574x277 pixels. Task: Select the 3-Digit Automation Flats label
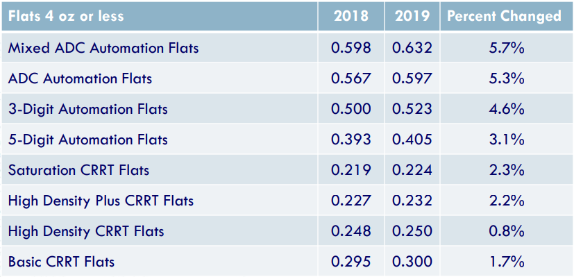coord(88,109)
